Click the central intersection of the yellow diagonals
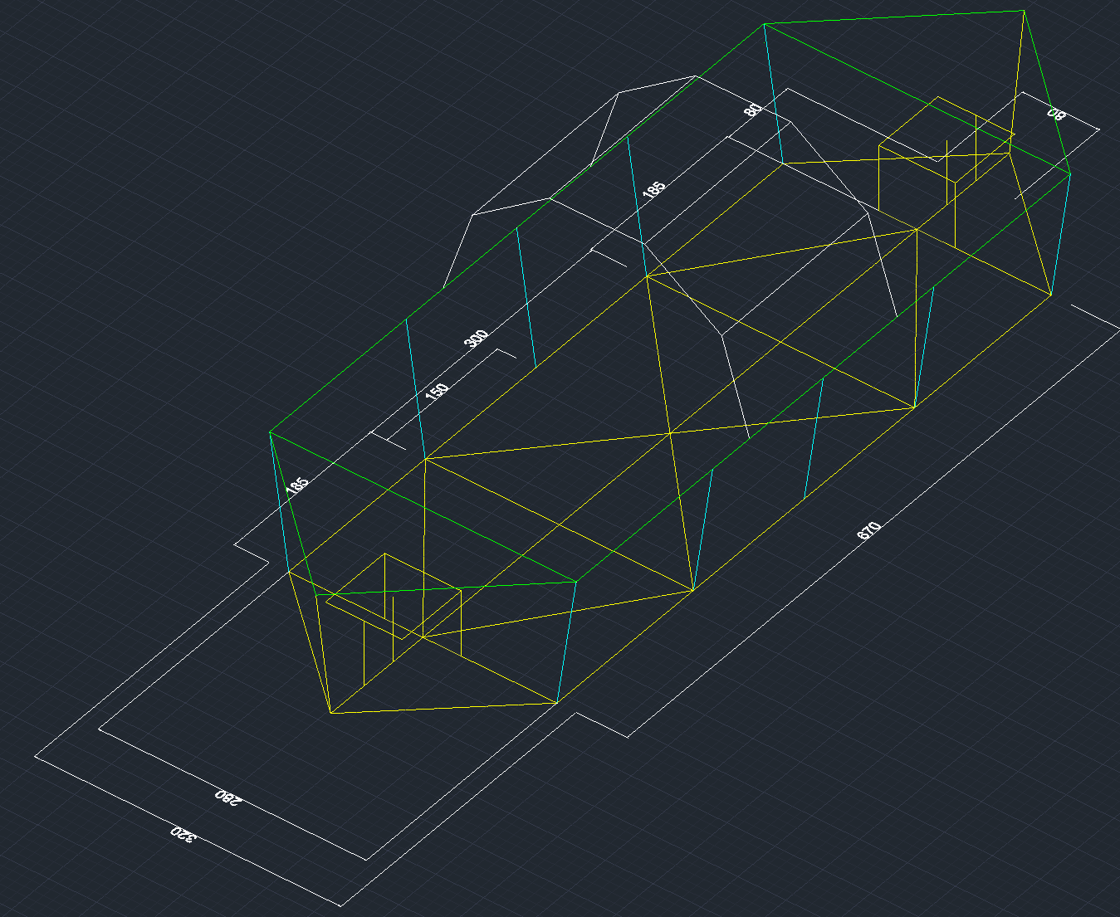This screenshot has height=917, width=1120. [x=669, y=433]
